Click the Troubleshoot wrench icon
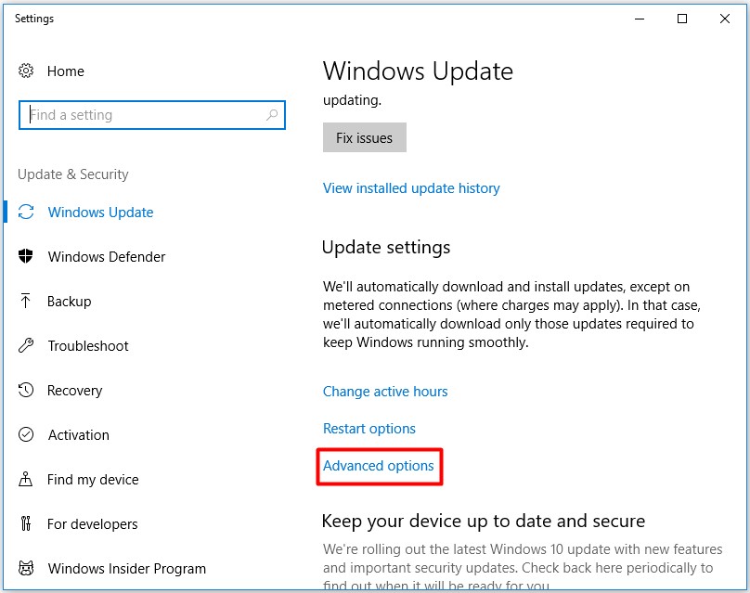The height and width of the screenshot is (593, 750). tap(26, 346)
